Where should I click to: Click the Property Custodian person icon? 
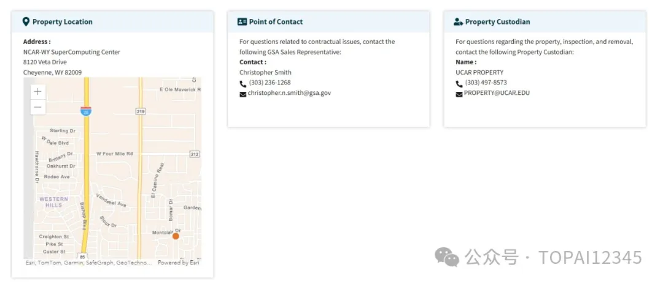(459, 22)
